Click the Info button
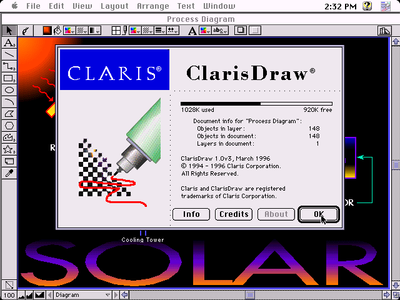Viewport: 400px width, 300px height. (x=191, y=214)
